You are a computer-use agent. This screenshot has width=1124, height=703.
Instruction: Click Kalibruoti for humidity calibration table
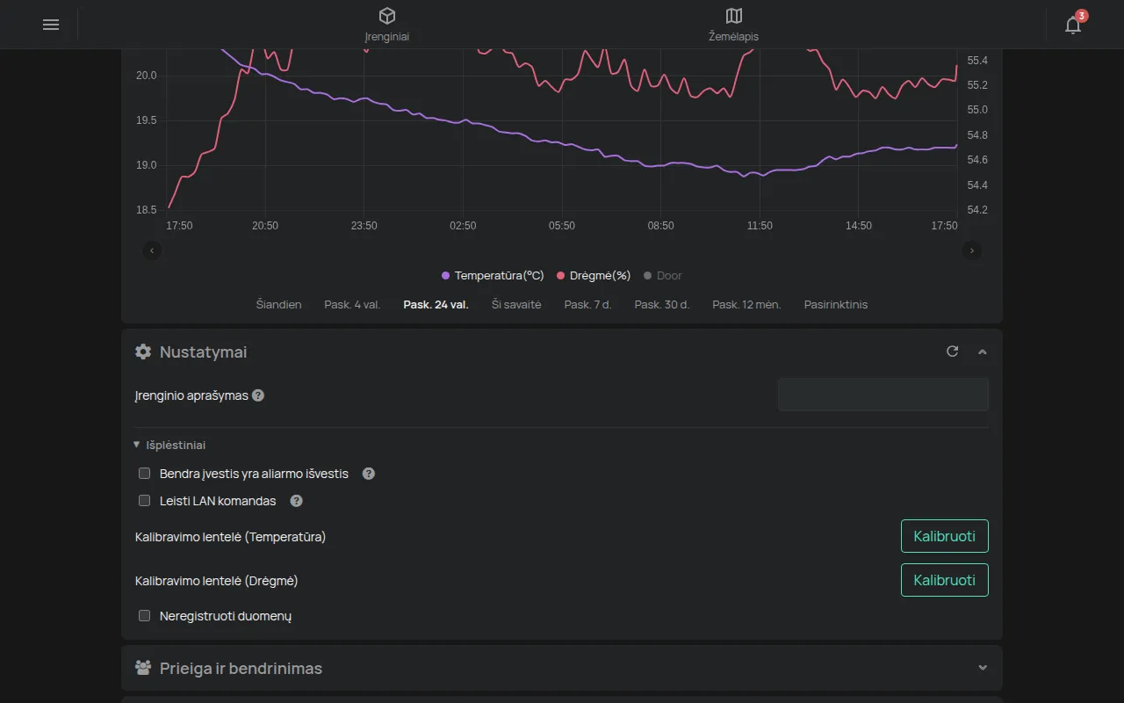[945, 580]
